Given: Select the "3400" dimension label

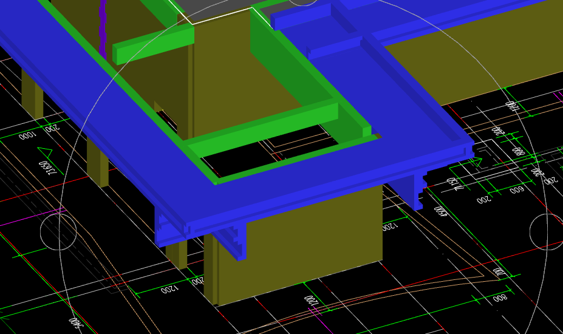Looking at the screenshot, I should 76,322.
